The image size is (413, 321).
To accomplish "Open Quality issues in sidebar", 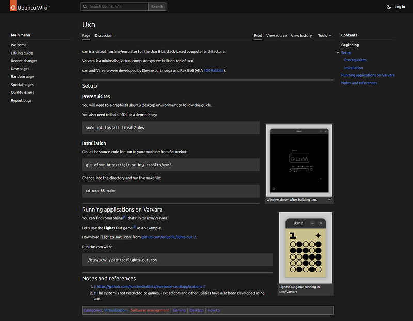I will tap(22, 92).
